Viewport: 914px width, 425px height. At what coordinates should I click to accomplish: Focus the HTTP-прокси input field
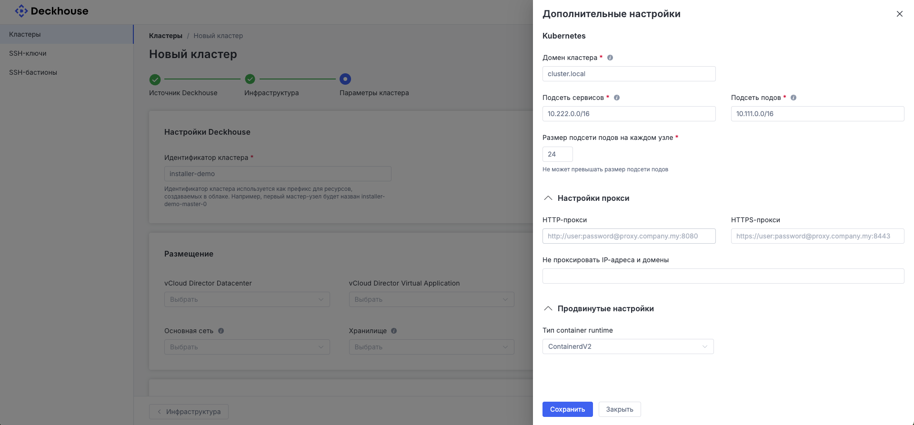click(x=629, y=236)
